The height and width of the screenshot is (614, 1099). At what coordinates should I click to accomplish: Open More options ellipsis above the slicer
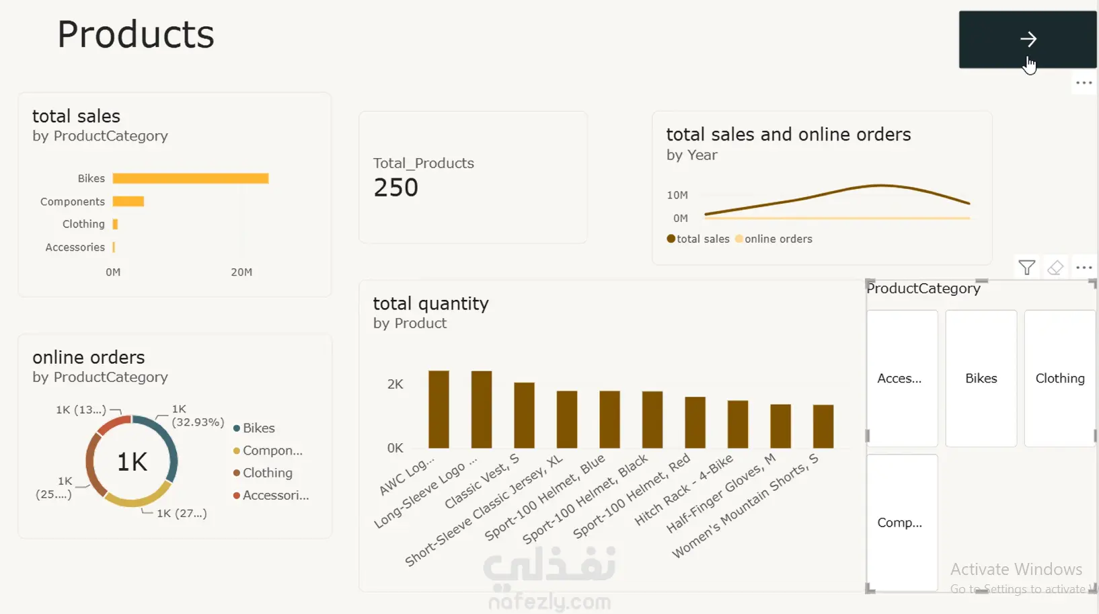[1084, 268]
